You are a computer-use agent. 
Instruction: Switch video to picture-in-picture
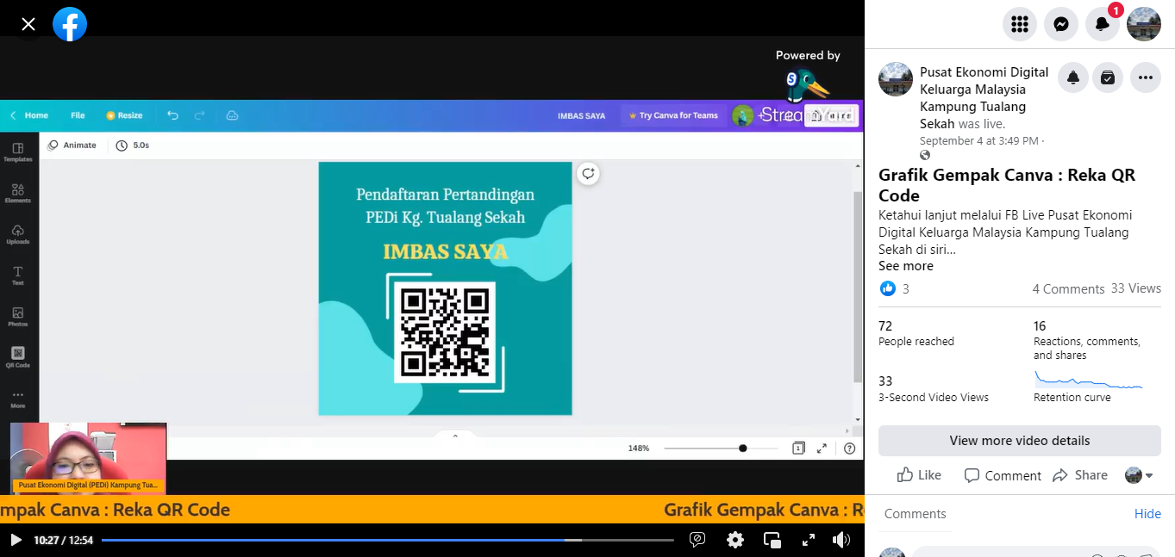coord(772,540)
